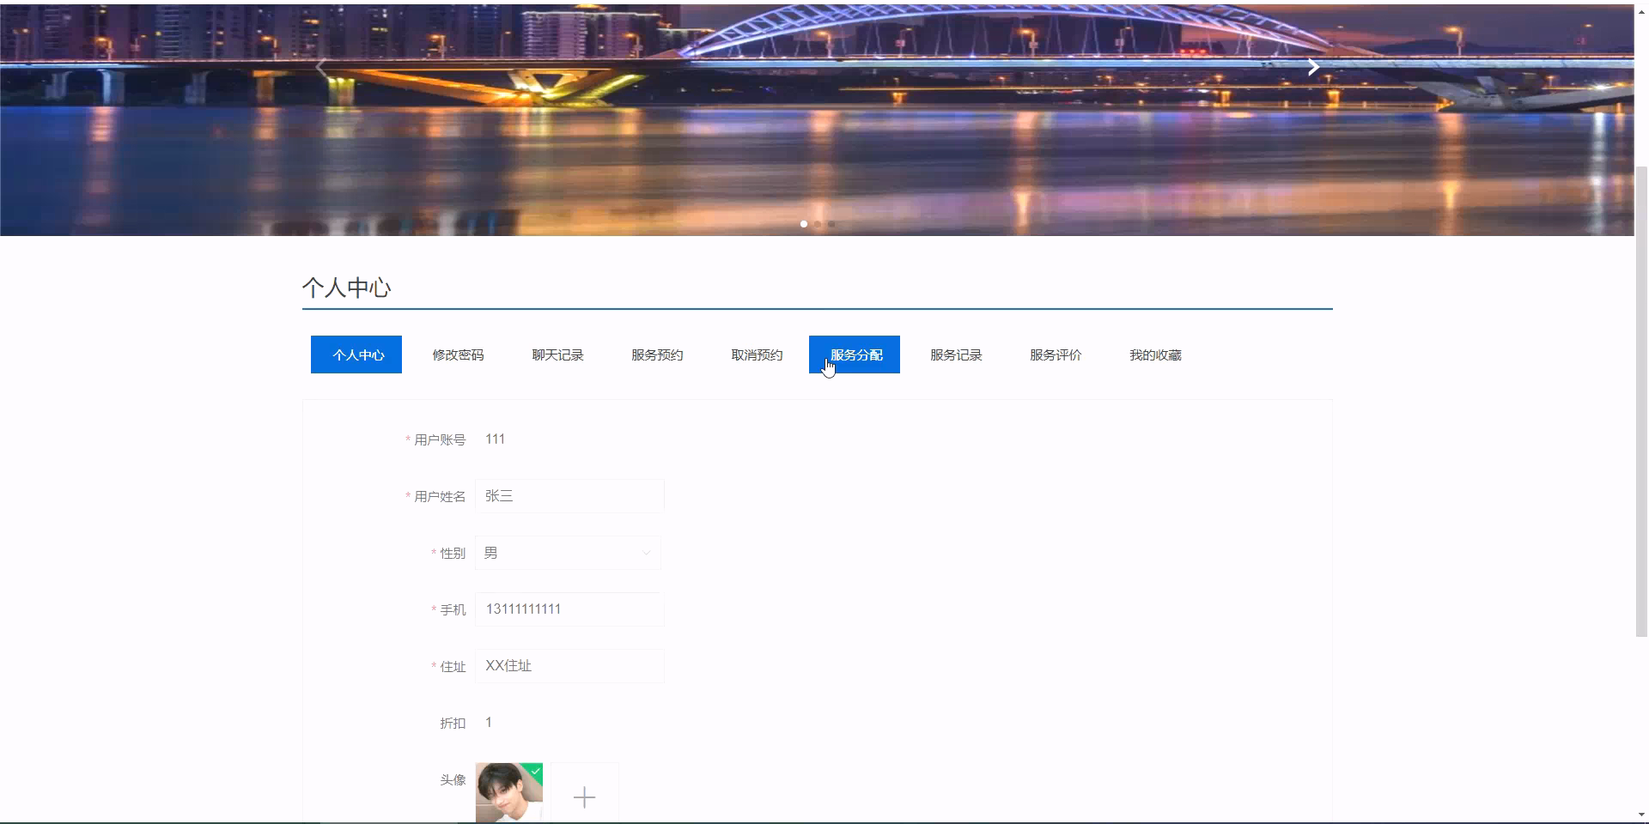
Task: Click the scrollbar up arrow
Action: pos(1641,12)
